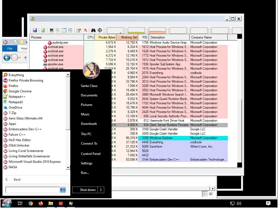The width and height of the screenshot is (278, 208).
Task: Sort by the PID column header
Action: 143,37
